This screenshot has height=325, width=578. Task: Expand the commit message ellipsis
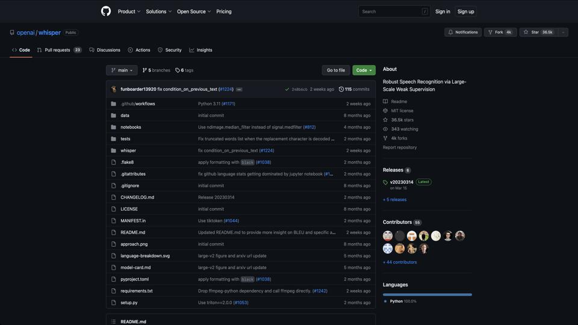[x=239, y=89]
